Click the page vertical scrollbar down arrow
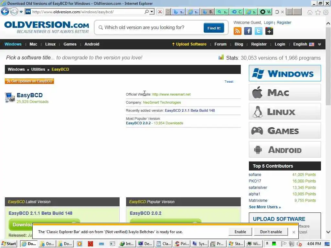Screen dimensions: 331x248 pyautogui.click(x=328, y=232)
